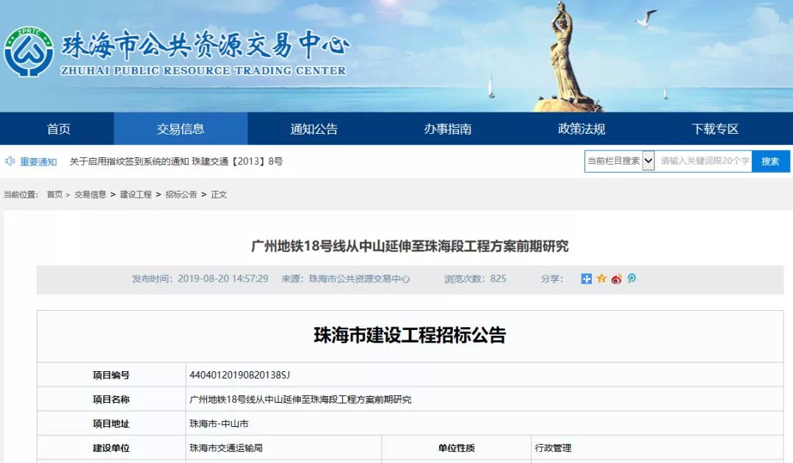Viewport: 793px width, 463px height.
Task: Open the 下载专区 section
Action: (x=715, y=129)
